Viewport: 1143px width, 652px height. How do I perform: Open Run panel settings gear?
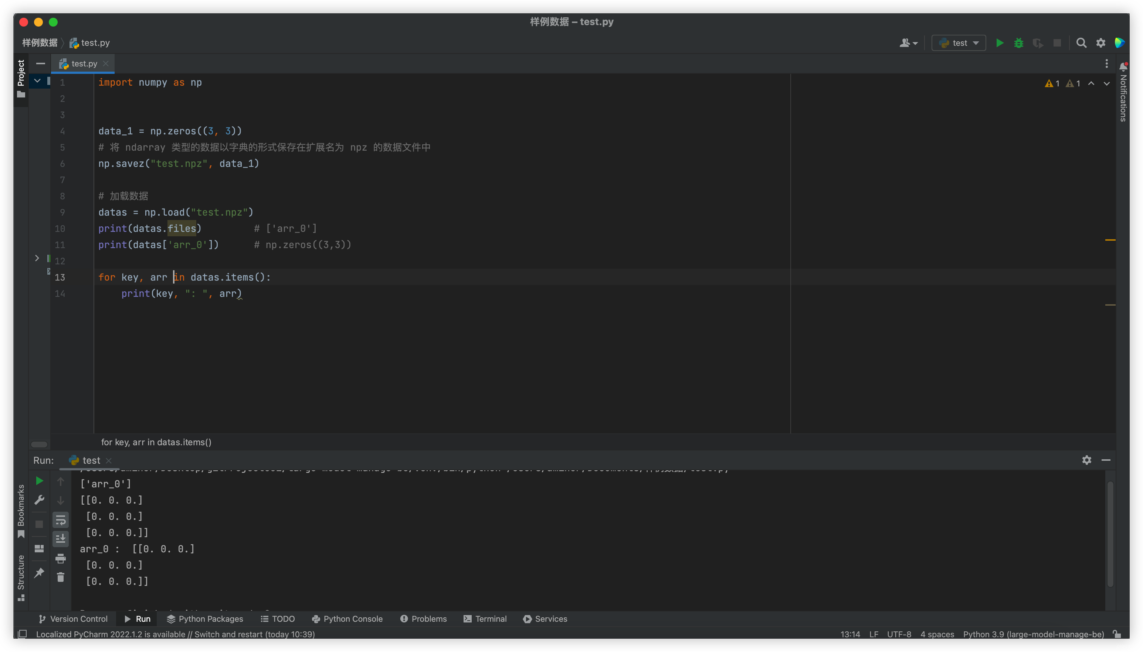point(1086,460)
